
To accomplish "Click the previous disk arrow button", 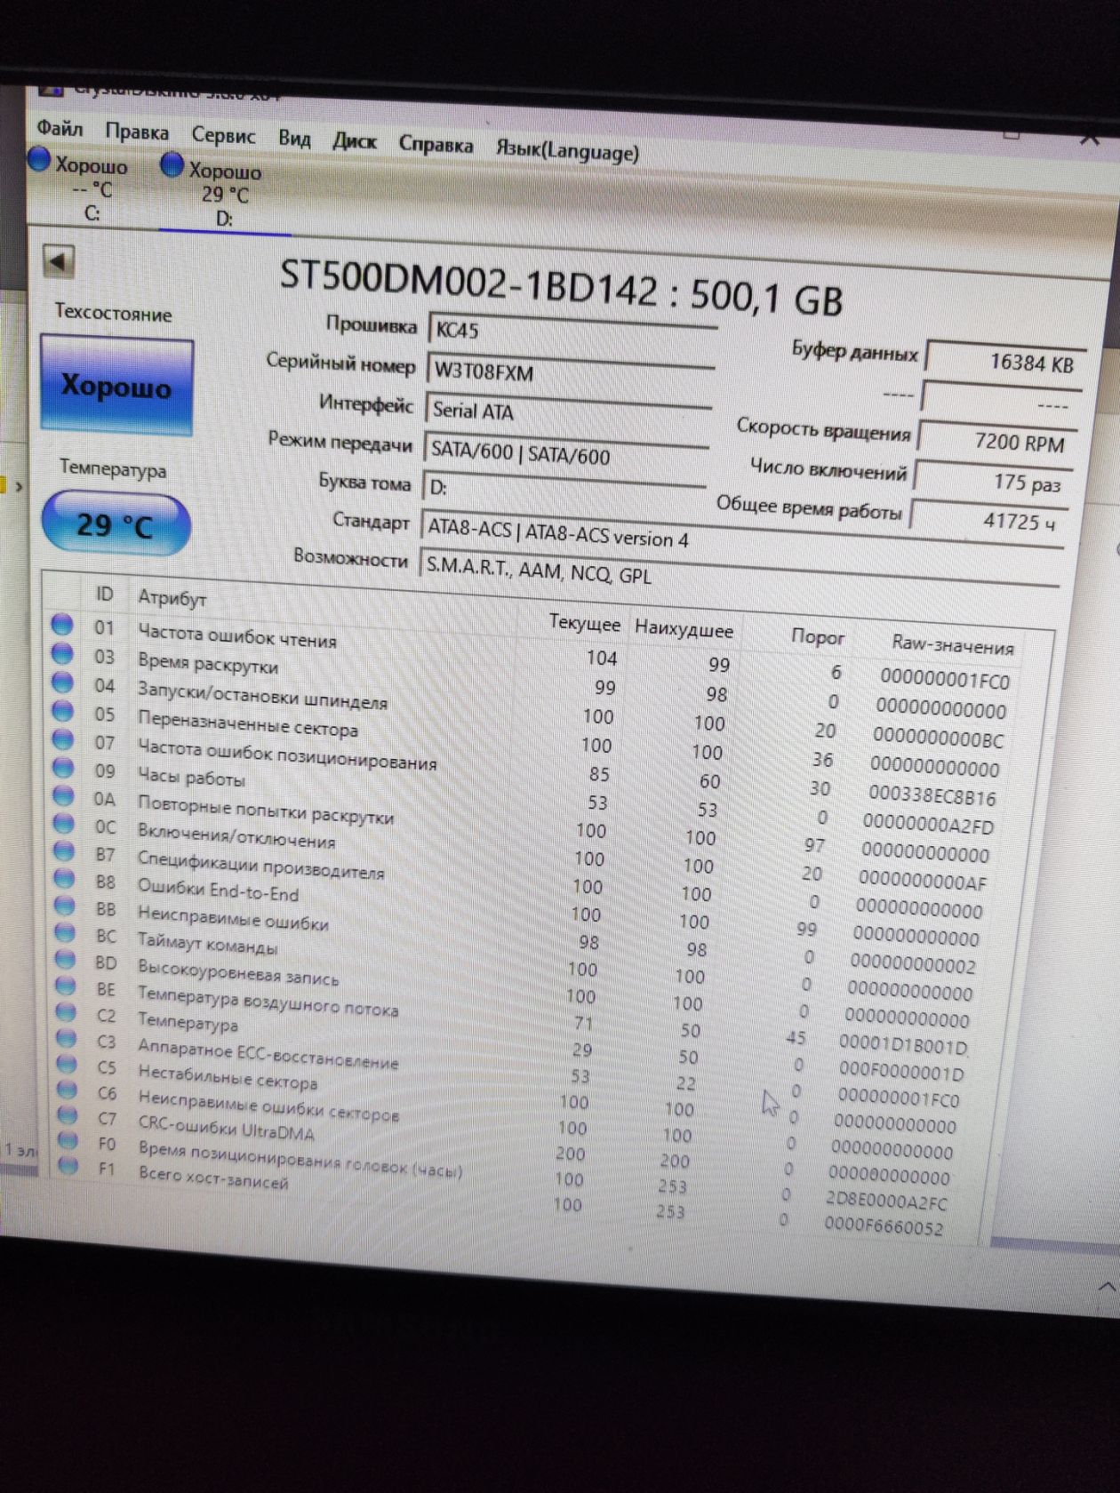I will point(59,262).
